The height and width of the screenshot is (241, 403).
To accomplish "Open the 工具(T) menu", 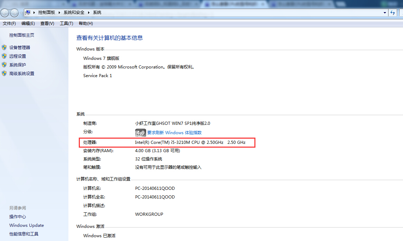I will pos(67,24).
